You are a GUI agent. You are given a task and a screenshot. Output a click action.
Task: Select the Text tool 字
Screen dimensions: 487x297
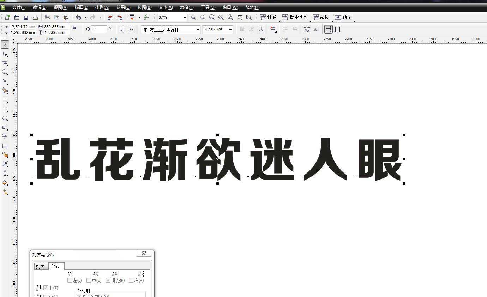[5, 137]
